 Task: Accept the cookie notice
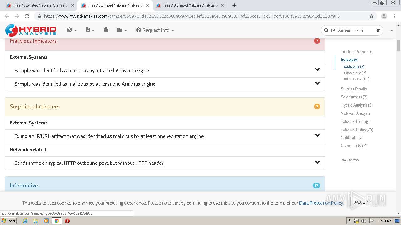point(362,202)
